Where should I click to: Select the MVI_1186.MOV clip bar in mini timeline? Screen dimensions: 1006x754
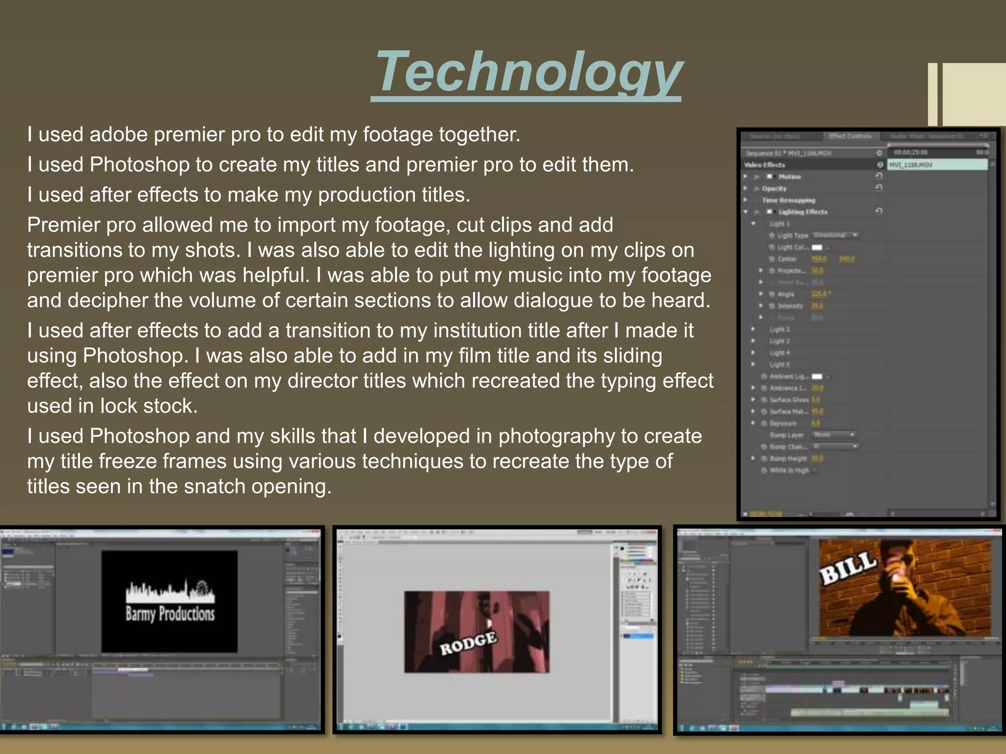937,165
